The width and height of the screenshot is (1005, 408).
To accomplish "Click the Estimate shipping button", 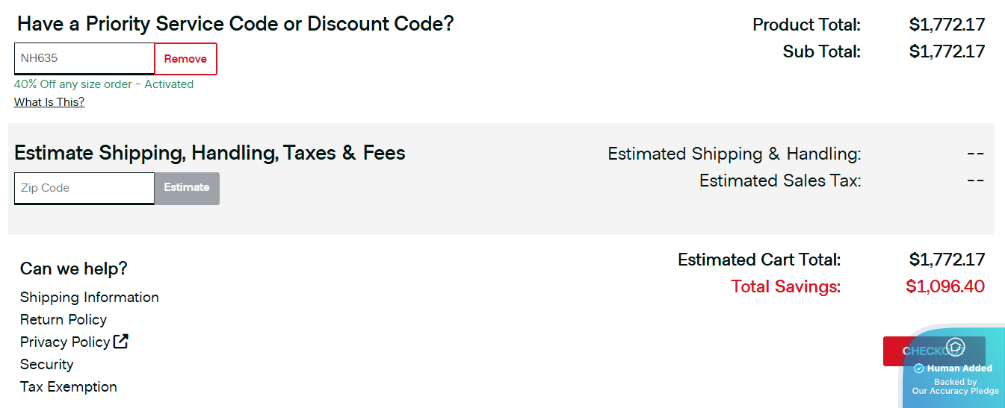I will pos(187,188).
